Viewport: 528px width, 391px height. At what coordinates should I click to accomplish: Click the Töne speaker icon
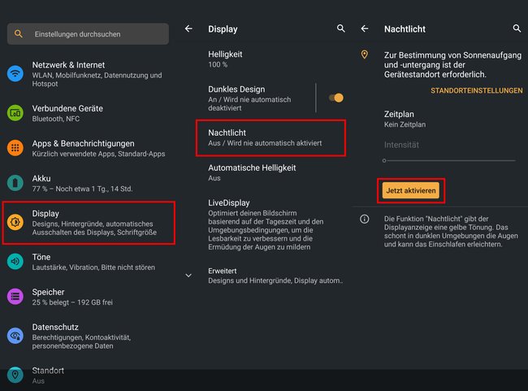(x=15, y=261)
